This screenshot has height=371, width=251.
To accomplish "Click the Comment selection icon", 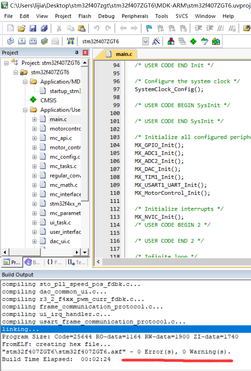I will coord(221,29).
